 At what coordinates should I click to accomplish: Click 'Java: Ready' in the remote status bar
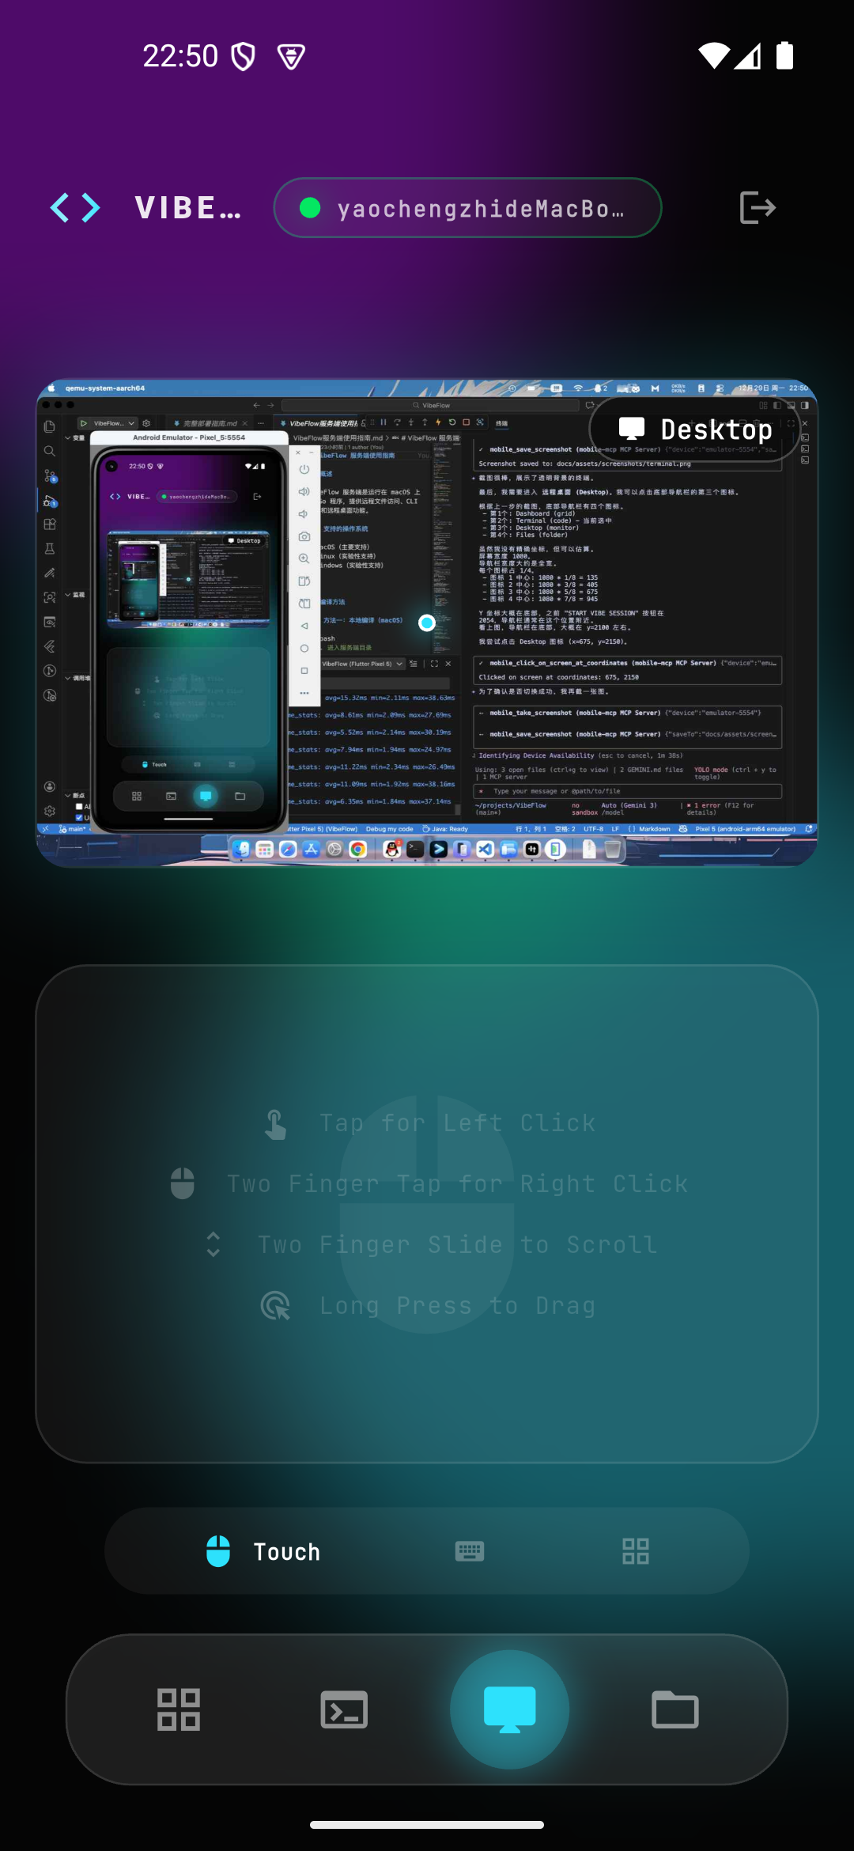[x=445, y=829]
